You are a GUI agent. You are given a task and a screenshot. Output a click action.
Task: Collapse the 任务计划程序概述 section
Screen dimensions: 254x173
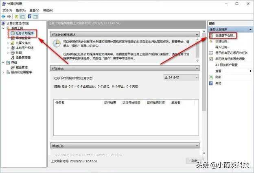197,35
